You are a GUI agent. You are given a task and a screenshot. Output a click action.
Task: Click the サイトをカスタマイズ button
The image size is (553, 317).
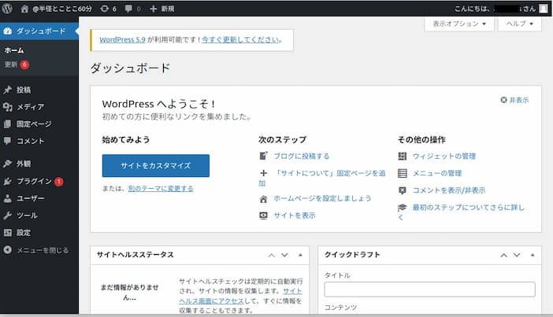pos(155,165)
